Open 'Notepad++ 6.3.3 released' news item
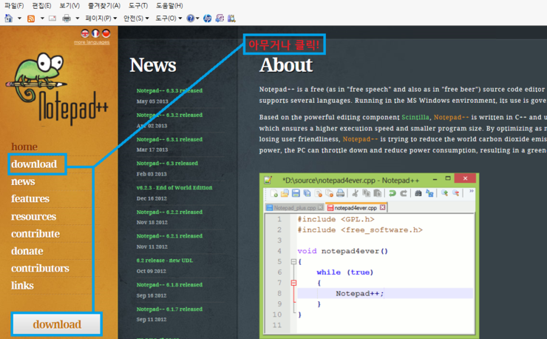 click(x=169, y=90)
